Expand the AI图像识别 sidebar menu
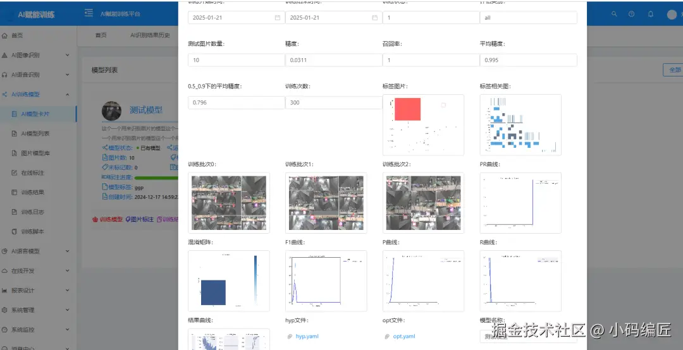 click(35, 55)
